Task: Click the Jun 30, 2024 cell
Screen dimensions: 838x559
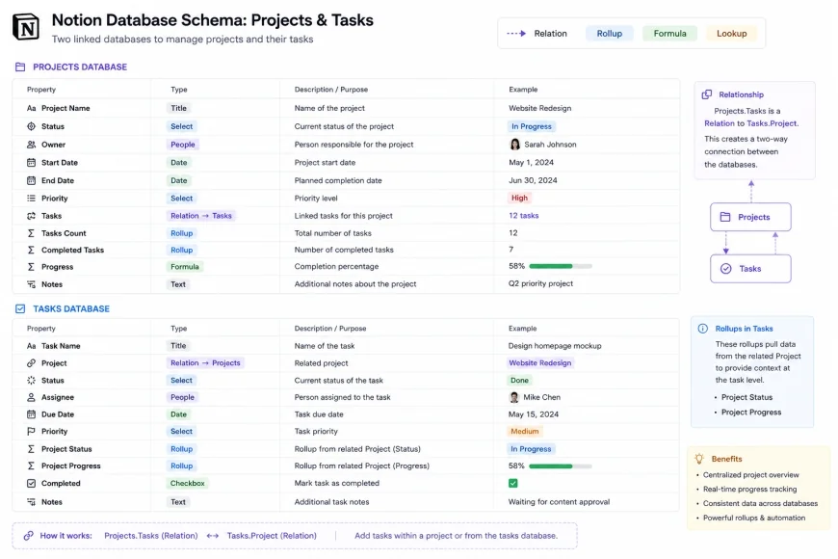Action: 533,180
